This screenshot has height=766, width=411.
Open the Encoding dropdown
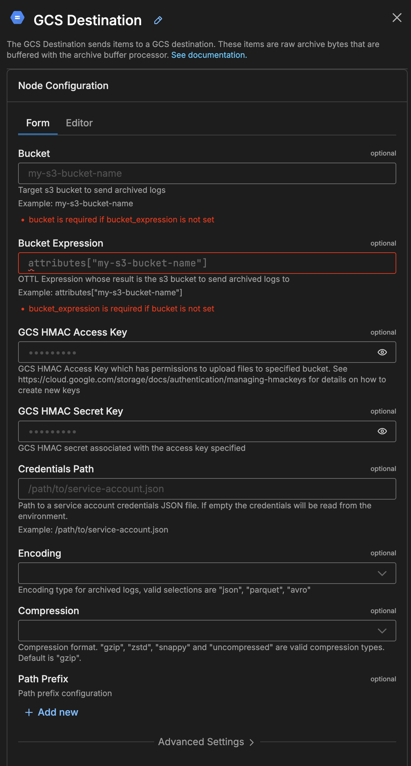pos(198,573)
